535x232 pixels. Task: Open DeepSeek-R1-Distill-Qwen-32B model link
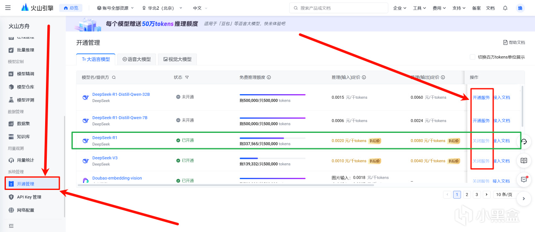[121, 94]
